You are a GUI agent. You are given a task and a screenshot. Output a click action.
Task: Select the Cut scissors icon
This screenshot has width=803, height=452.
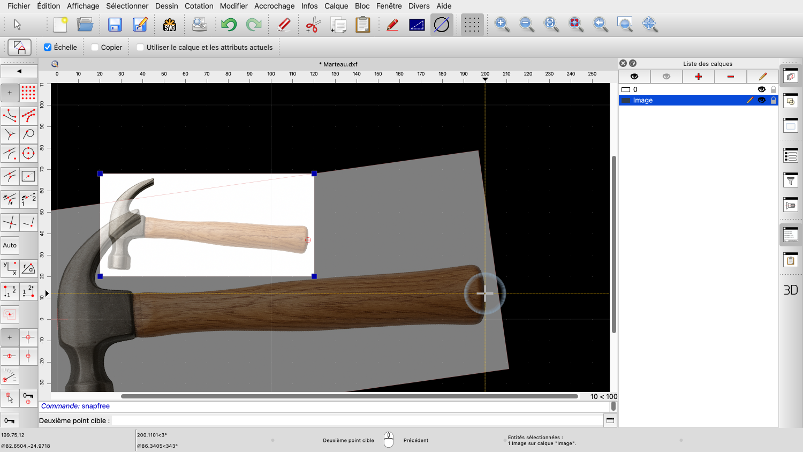pyautogui.click(x=313, y=25)
